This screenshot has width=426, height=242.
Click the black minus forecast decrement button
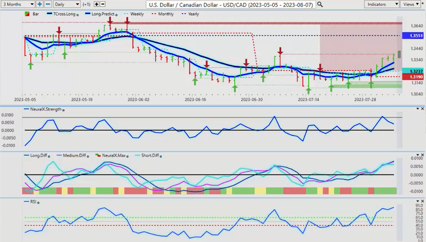coord(103,4)
